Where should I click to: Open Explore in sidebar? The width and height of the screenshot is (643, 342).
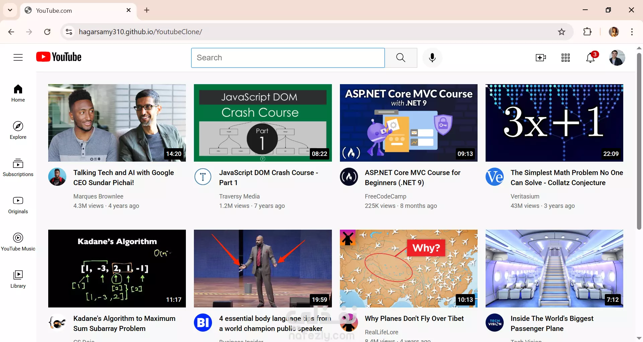click(18, 130)
